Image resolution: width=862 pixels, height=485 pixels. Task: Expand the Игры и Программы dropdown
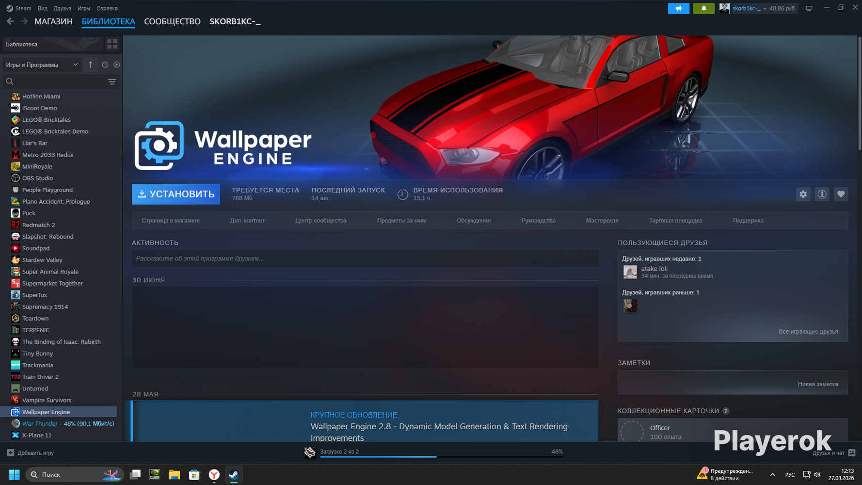click(42, 65)
